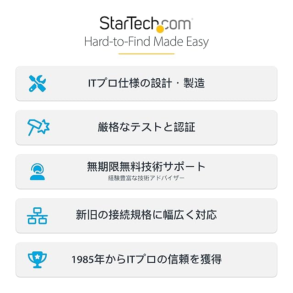Click the network hierarchy icon

[x=38, y=216]
